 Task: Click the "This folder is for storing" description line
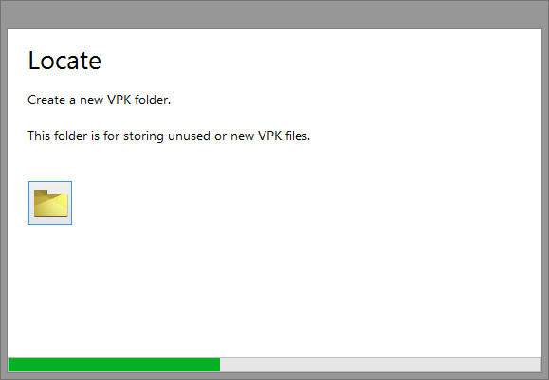(169, 136)
